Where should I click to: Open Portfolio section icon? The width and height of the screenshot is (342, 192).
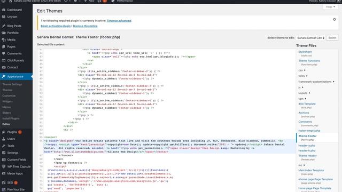tap(4, 33)
